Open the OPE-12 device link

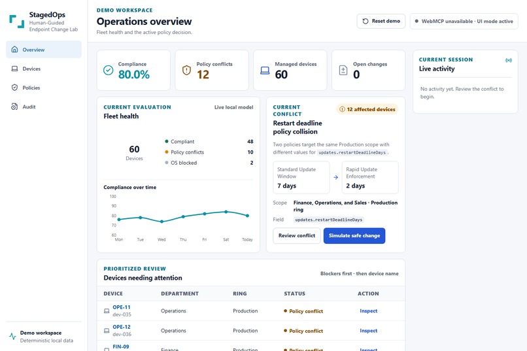point(122,327)
